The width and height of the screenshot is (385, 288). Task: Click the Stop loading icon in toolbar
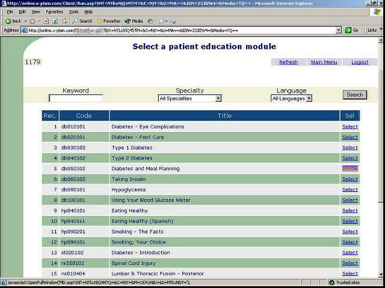click(46, 21)
